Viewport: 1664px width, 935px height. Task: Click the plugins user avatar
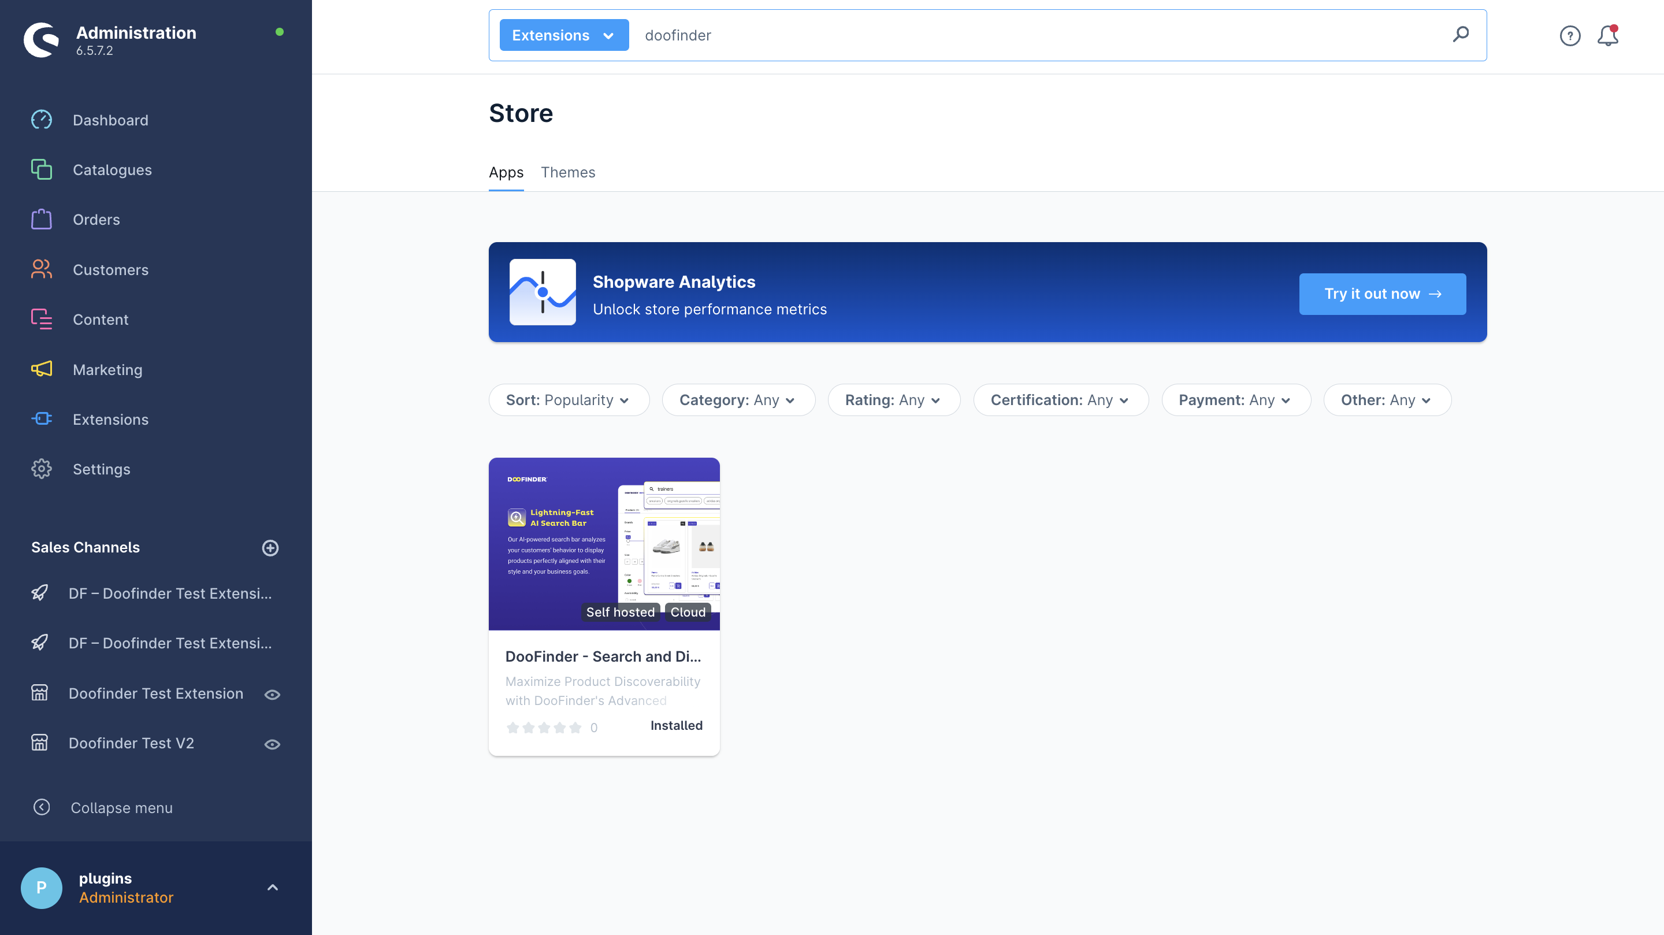[x=42, y=888]
